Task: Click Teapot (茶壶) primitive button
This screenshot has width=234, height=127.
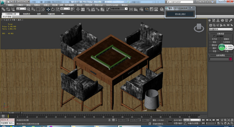Action: (214, 51)
